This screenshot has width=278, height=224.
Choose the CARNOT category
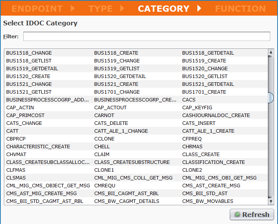(x=104, y=115)
